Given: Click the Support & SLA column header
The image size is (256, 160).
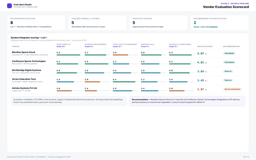Looking at the screenshot, I should tap(147, 44).
